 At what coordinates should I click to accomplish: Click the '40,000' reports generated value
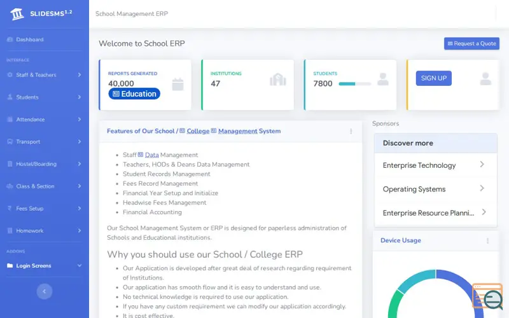121,83
